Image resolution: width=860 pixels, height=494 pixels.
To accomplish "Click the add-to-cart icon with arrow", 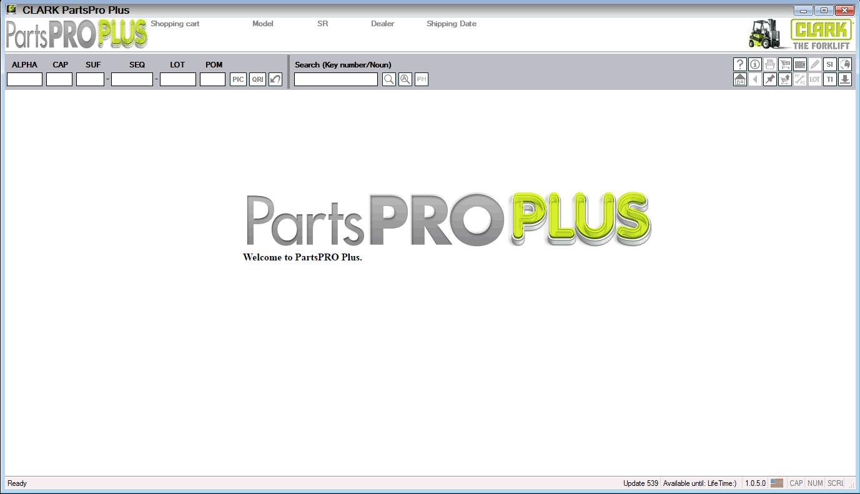I will pos(784,79).
